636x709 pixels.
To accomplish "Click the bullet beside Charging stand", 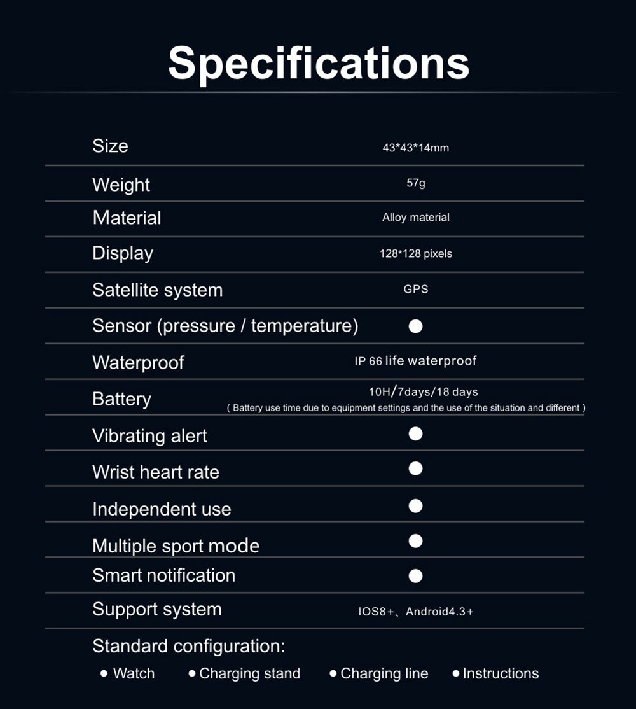I will 192,673.
